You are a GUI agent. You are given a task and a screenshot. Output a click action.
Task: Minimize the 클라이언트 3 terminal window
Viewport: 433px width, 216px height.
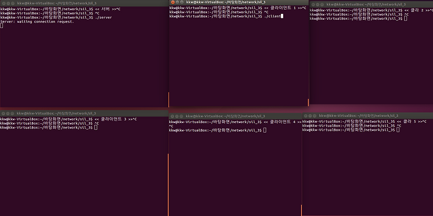click(8, 113)
